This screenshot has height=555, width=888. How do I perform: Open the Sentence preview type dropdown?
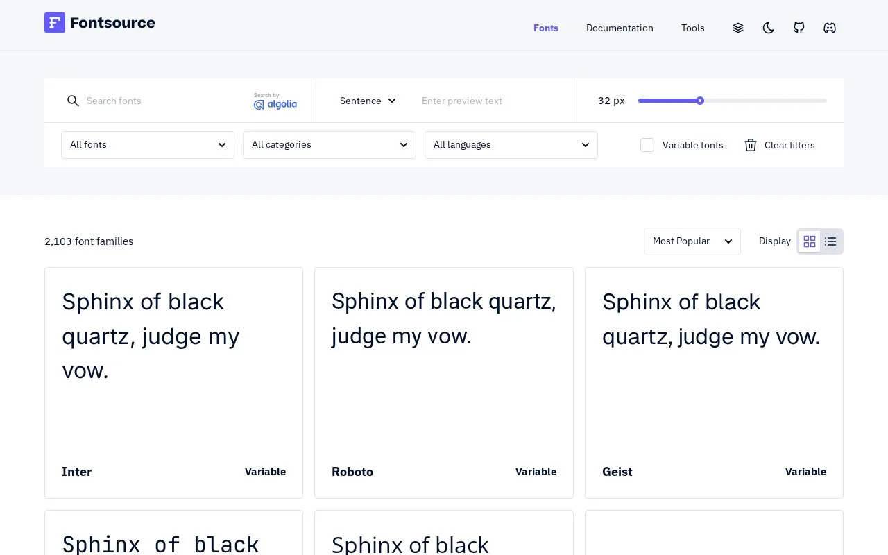[x=368, y=101]
